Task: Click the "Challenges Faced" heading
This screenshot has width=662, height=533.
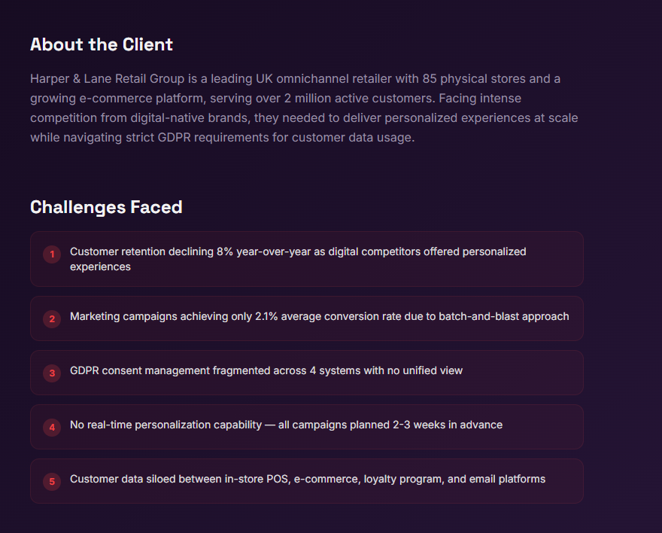Action: tap(106, 207)
